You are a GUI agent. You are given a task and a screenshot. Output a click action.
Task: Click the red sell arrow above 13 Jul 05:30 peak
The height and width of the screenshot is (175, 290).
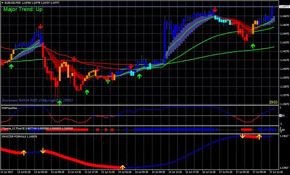click(41, 26)
